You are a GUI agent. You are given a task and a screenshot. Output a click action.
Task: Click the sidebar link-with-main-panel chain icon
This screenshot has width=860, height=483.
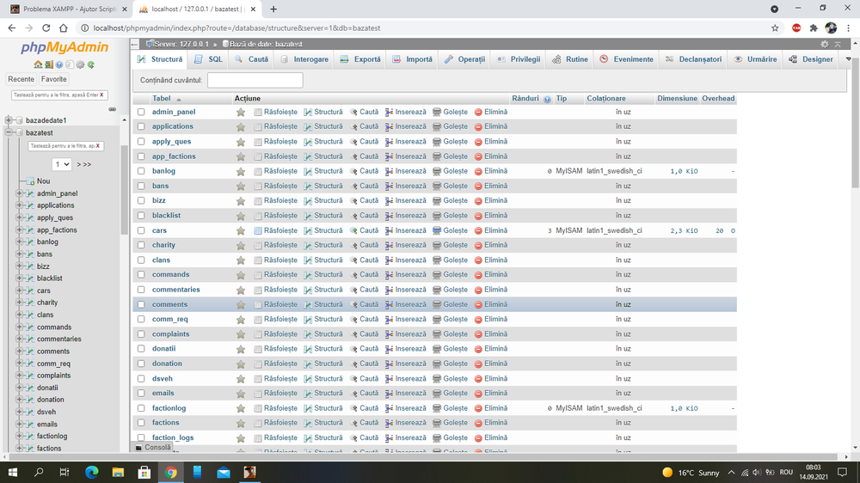112,109
